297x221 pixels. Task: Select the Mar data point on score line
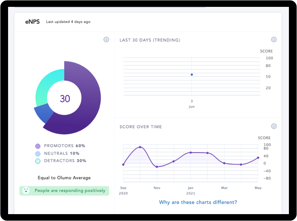(224, 163)
